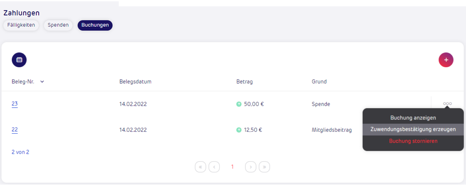466x185 pixels.
Task: Toggle sort chevron next to Beleg-Nr.
Action: click(42, 82)
